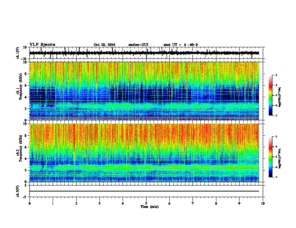Click the time axis tick label '8'
296x228 pixels.
(216, 203)
